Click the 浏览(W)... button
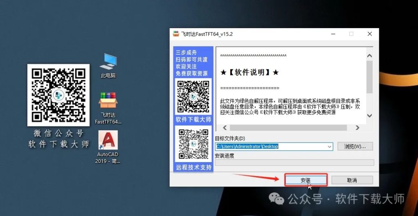Screen dimensions: 418x216 (355, 147)
